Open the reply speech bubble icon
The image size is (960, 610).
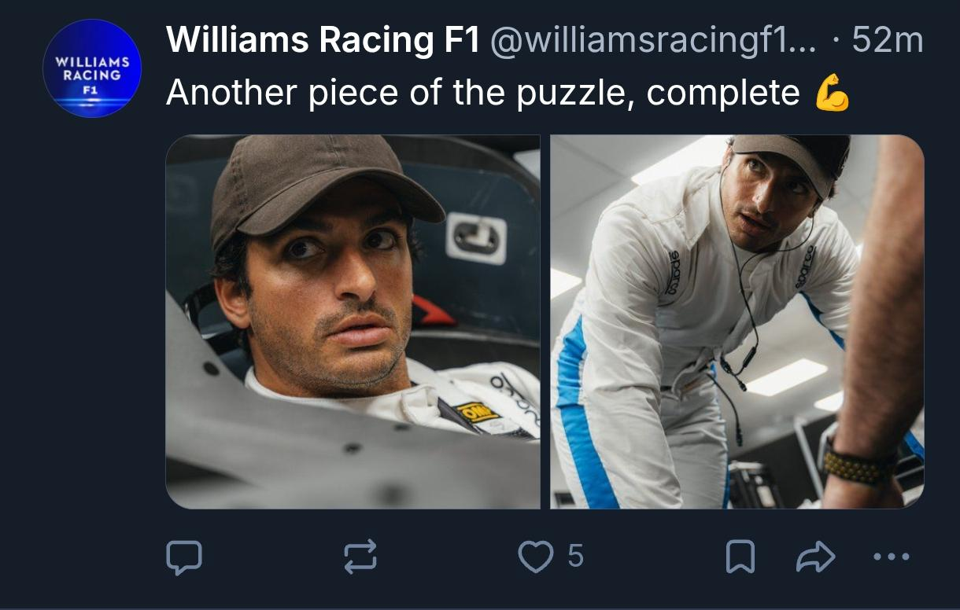click(184, 557)
